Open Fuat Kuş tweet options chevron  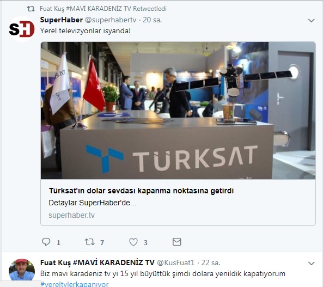pyautogui.click(x=311, y=263)
